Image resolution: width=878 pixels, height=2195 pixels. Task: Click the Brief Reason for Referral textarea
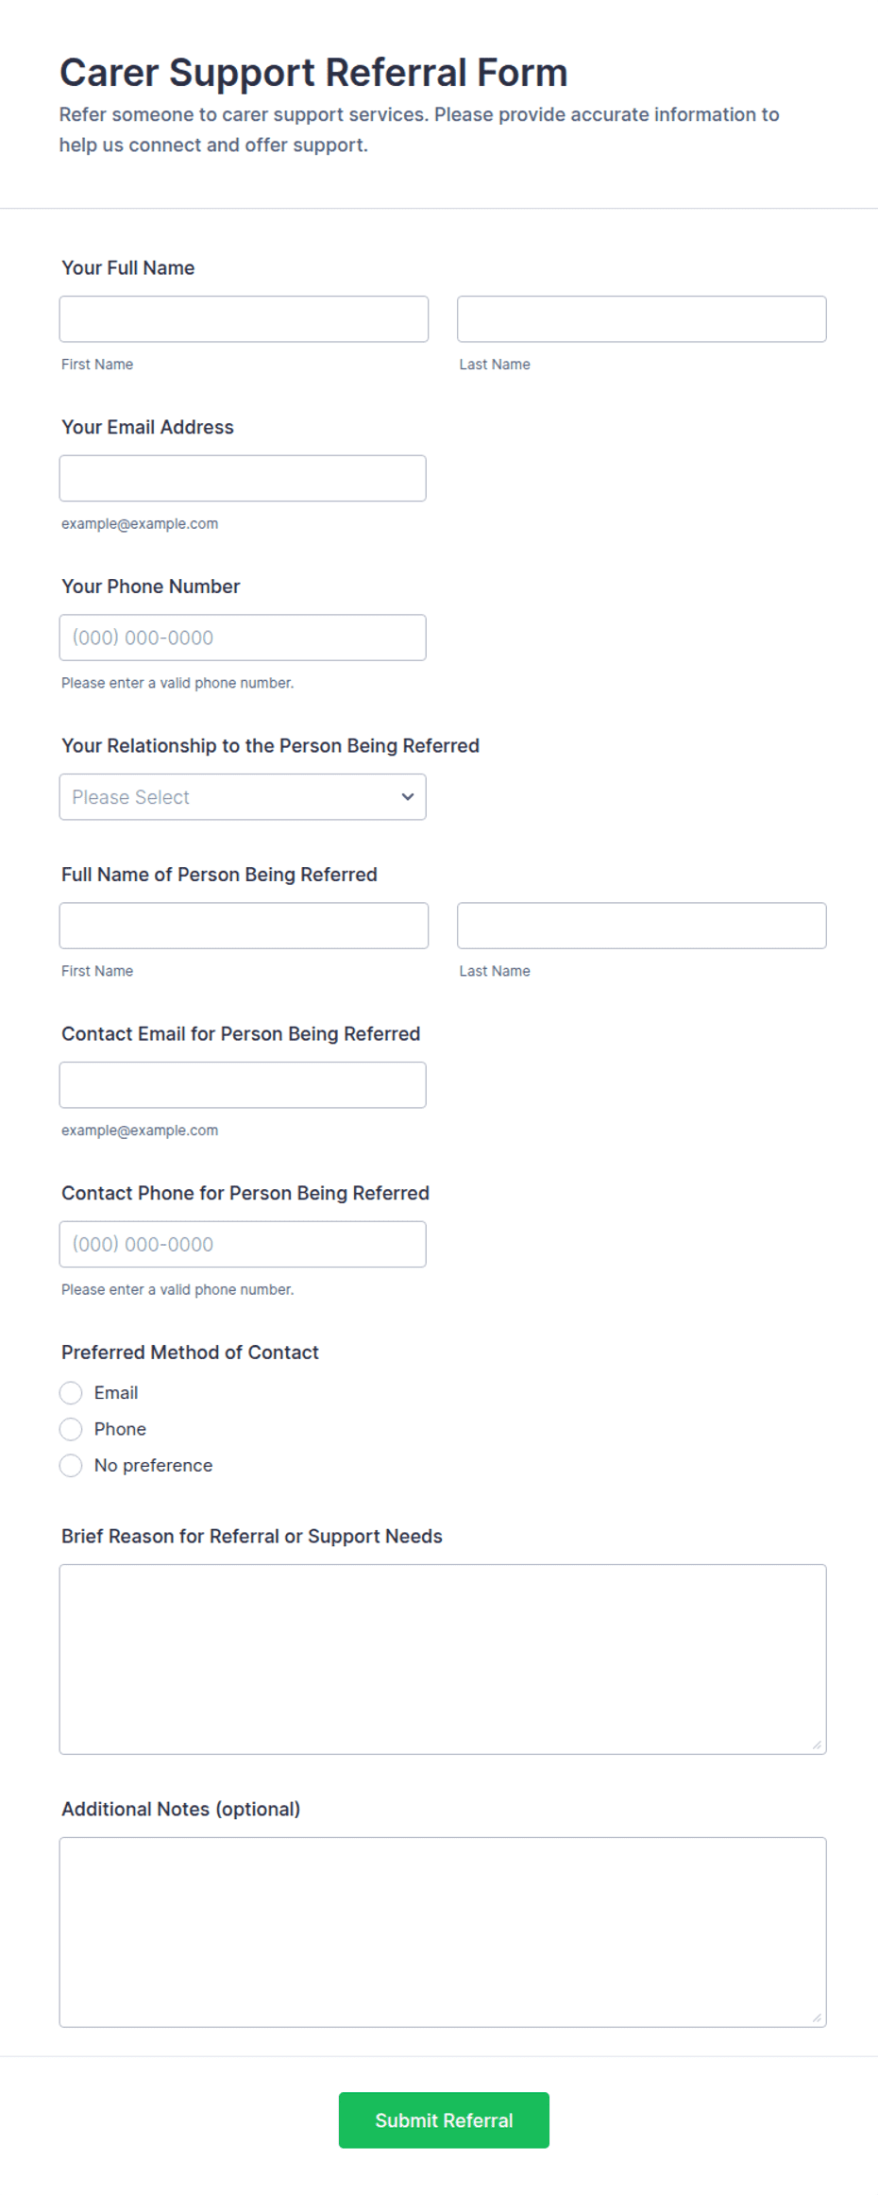[443, 1659]
